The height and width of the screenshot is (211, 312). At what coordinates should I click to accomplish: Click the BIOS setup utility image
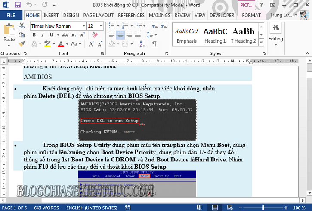tap(137, 183)
